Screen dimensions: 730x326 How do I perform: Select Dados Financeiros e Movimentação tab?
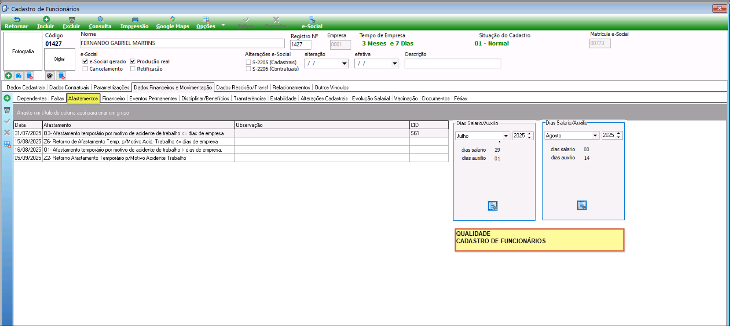click(173, 87)
